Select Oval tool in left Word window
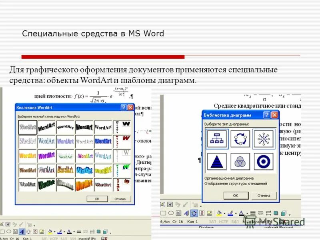 (x=9, y=232)
